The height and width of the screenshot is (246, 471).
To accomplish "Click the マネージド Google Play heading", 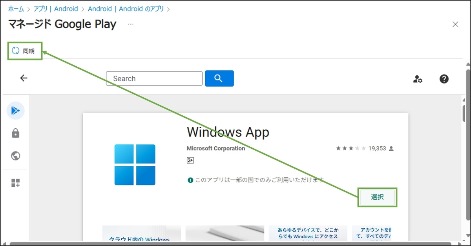I will pyautogui.click(x=62, y=24).
